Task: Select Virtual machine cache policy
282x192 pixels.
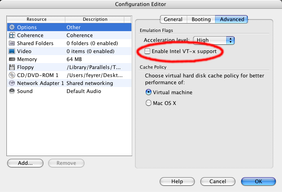Action: click(149, 92)
